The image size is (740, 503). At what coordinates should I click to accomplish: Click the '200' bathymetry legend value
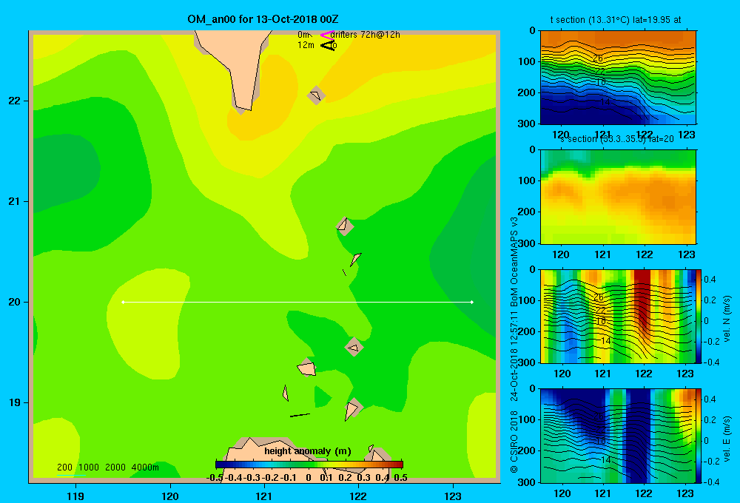pos(64,467)
